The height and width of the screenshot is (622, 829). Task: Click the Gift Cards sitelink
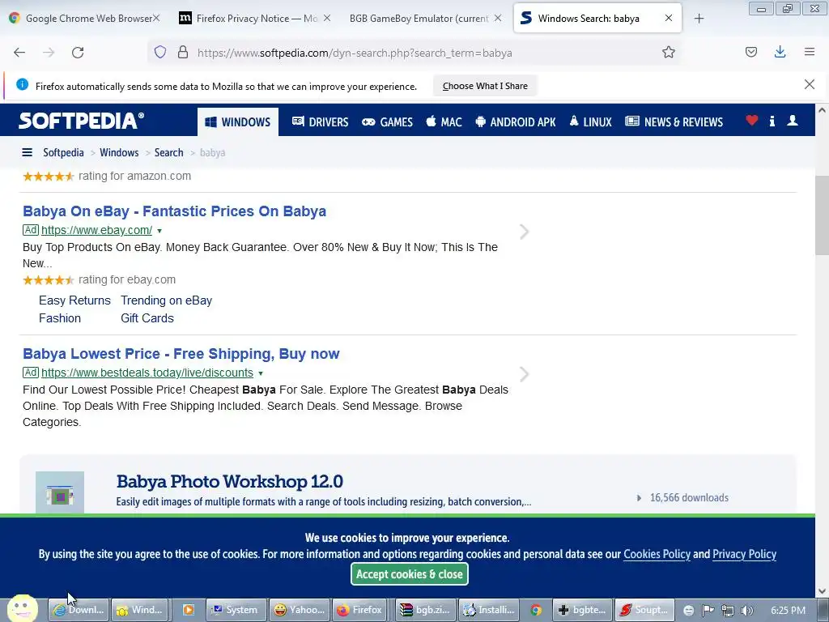coord(147,318)
